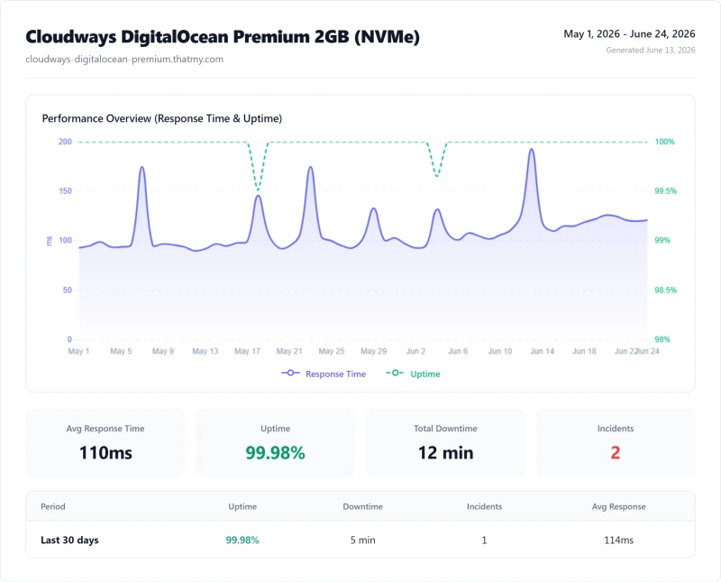Click the Performance Overview chart heading
Screen dimensions: 721x582
[162, 118]
